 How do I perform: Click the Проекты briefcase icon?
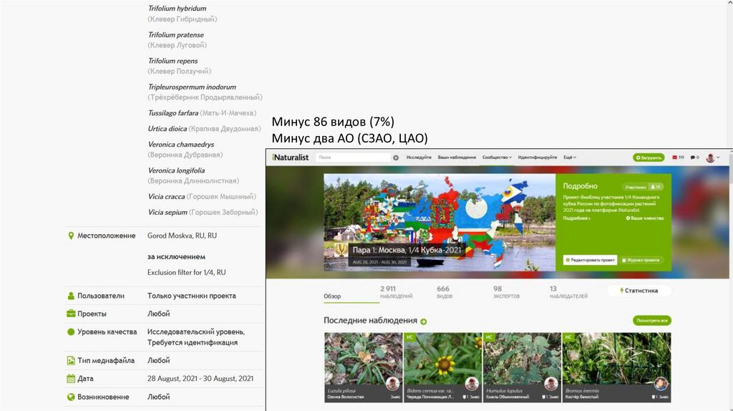(71, 314)
